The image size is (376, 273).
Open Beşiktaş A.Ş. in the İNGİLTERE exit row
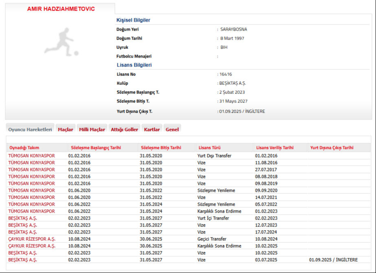[x=22, y=260]
